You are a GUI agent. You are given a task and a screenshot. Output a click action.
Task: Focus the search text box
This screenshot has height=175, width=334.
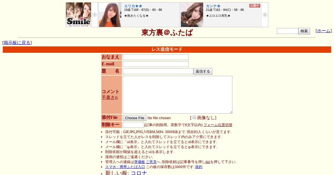[288, 31]
